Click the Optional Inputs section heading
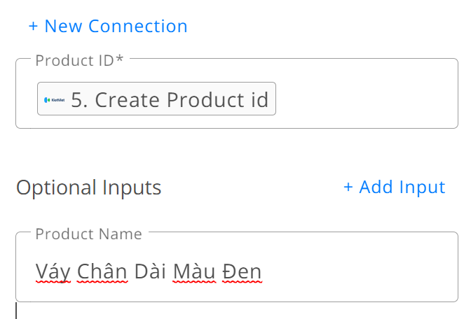471x319 pixels. (x=89, y=187)
